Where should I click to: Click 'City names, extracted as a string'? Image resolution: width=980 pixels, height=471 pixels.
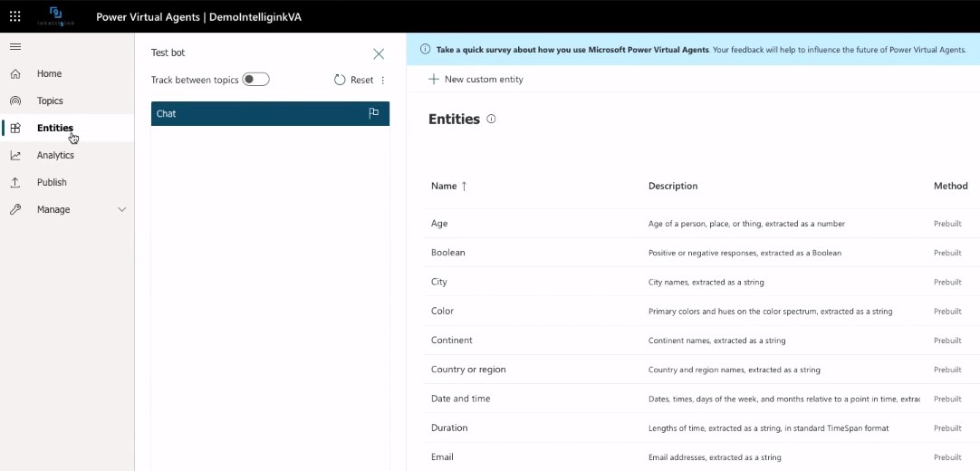pos(706,283)
